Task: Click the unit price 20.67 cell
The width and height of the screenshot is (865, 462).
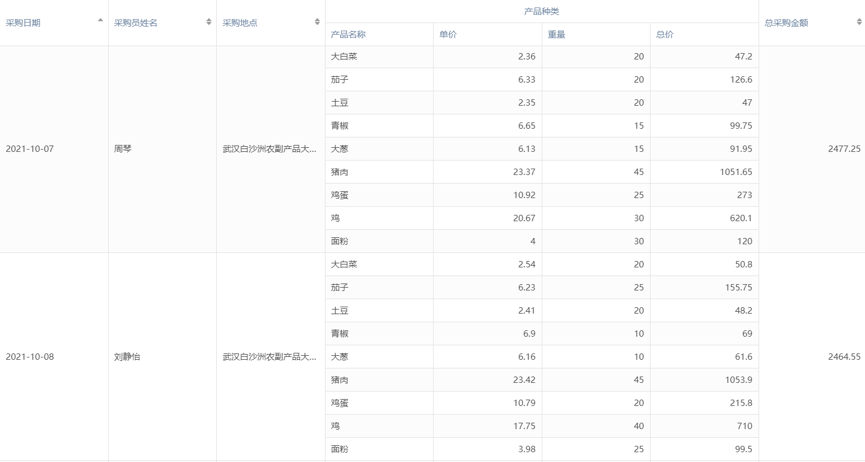Action: (523, 218)
